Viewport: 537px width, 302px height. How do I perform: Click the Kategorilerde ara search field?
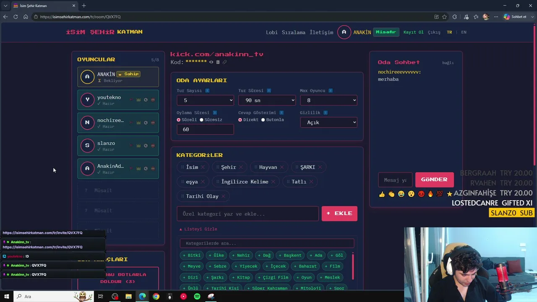[x=267, y=243]
